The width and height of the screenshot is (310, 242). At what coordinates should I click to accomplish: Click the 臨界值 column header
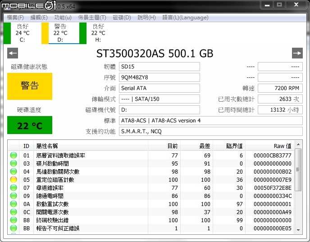pos(229,146)
